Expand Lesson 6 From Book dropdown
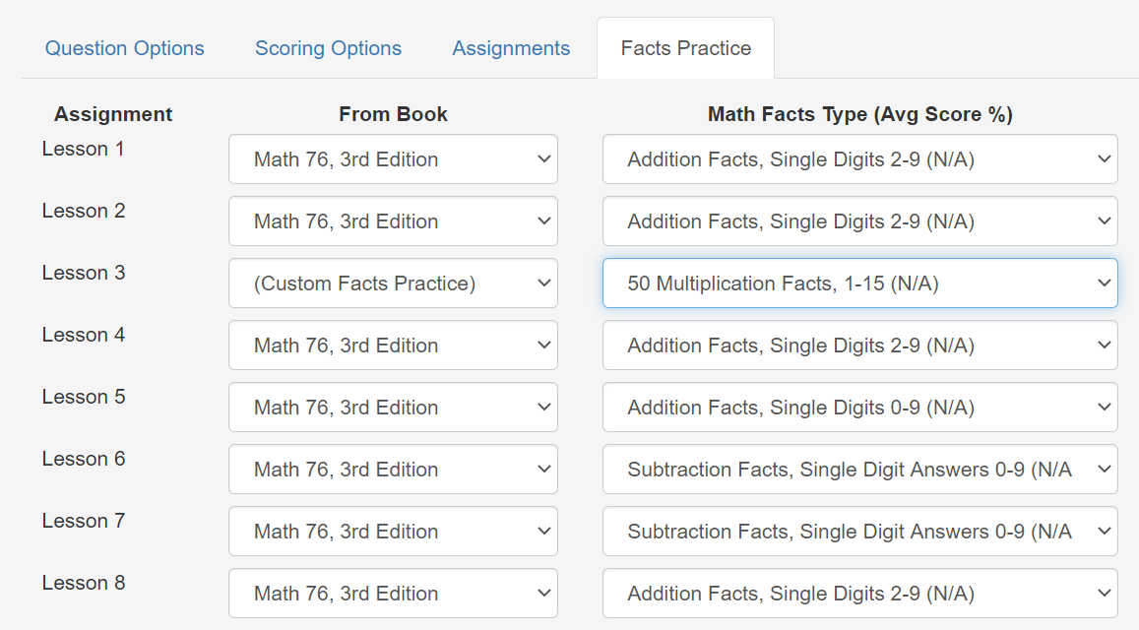The image size is (1139, 630). pos(393,470)
